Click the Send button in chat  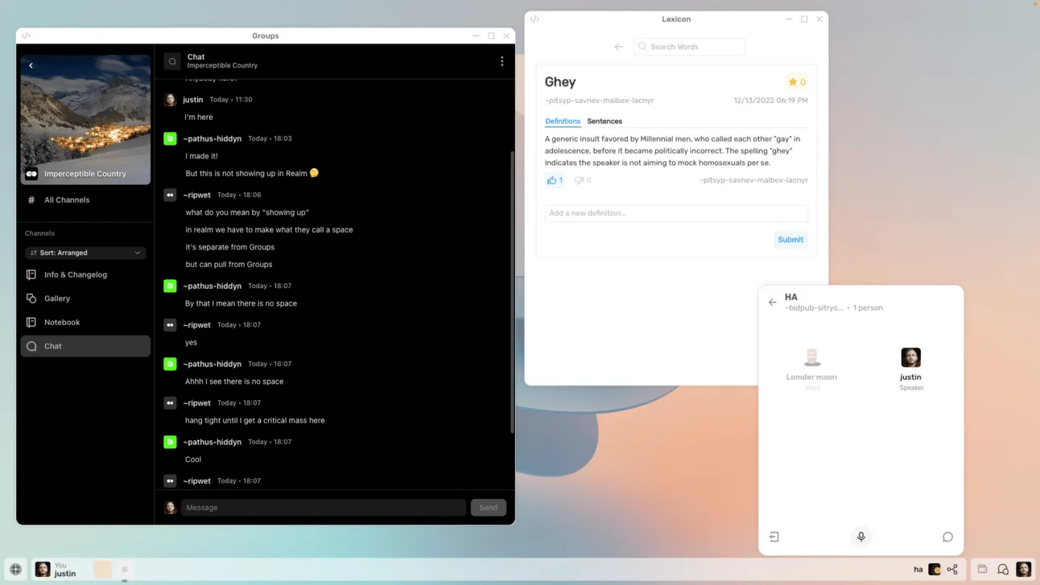pos(489,508)
